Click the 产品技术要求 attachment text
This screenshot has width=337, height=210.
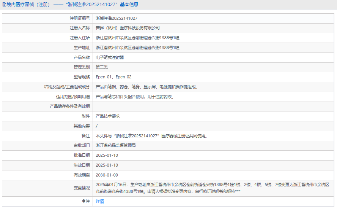[108, 116]
